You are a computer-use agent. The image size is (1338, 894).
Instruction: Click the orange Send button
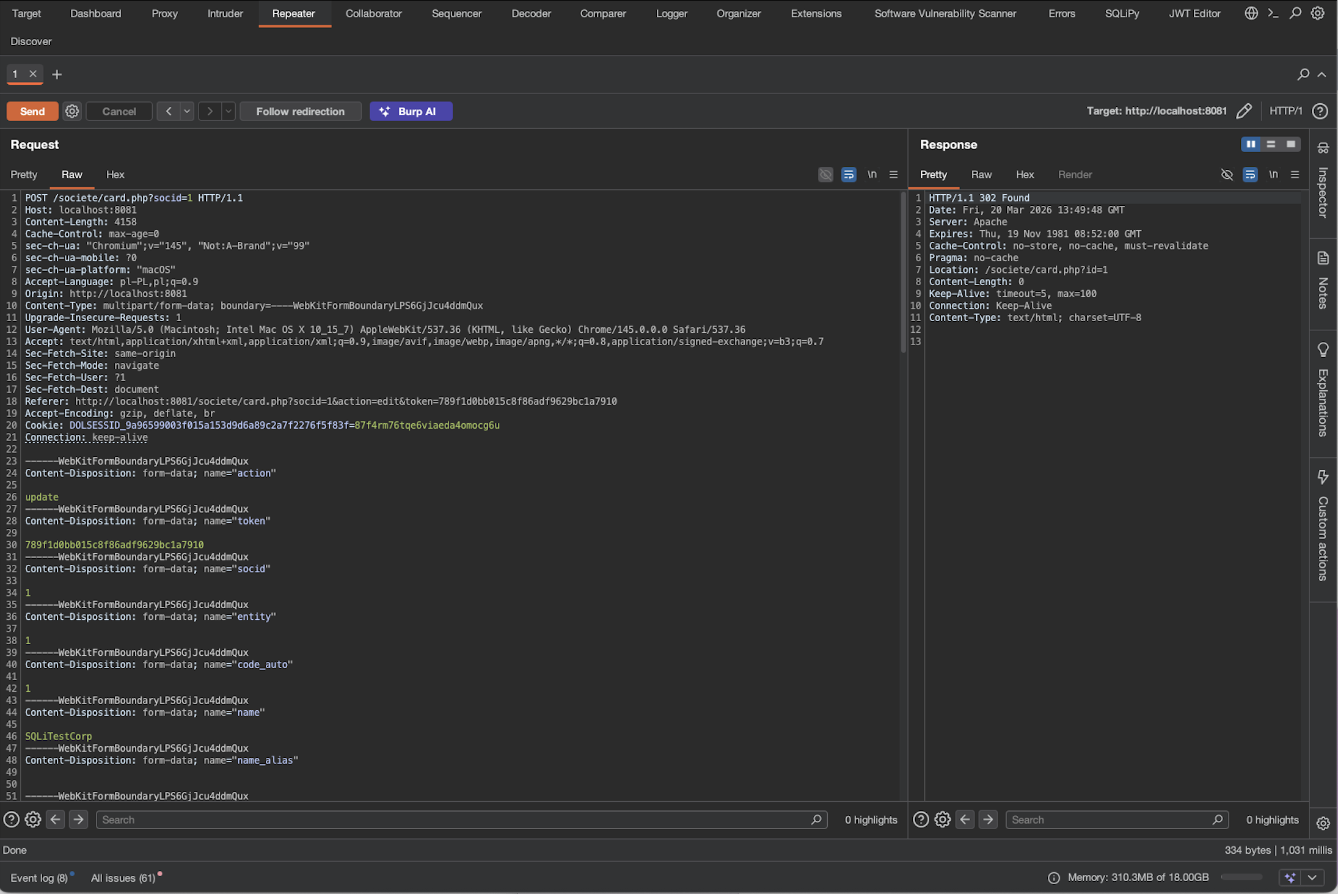[x=32, y=111]
